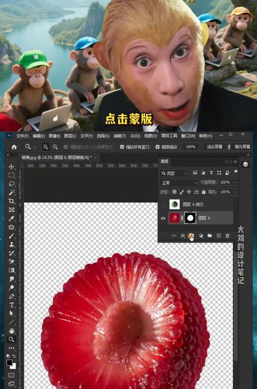Open the 编辑(E) menu
Image resolution: width=257 pixels, height=389 pixels.
click(x=39, y=136)
